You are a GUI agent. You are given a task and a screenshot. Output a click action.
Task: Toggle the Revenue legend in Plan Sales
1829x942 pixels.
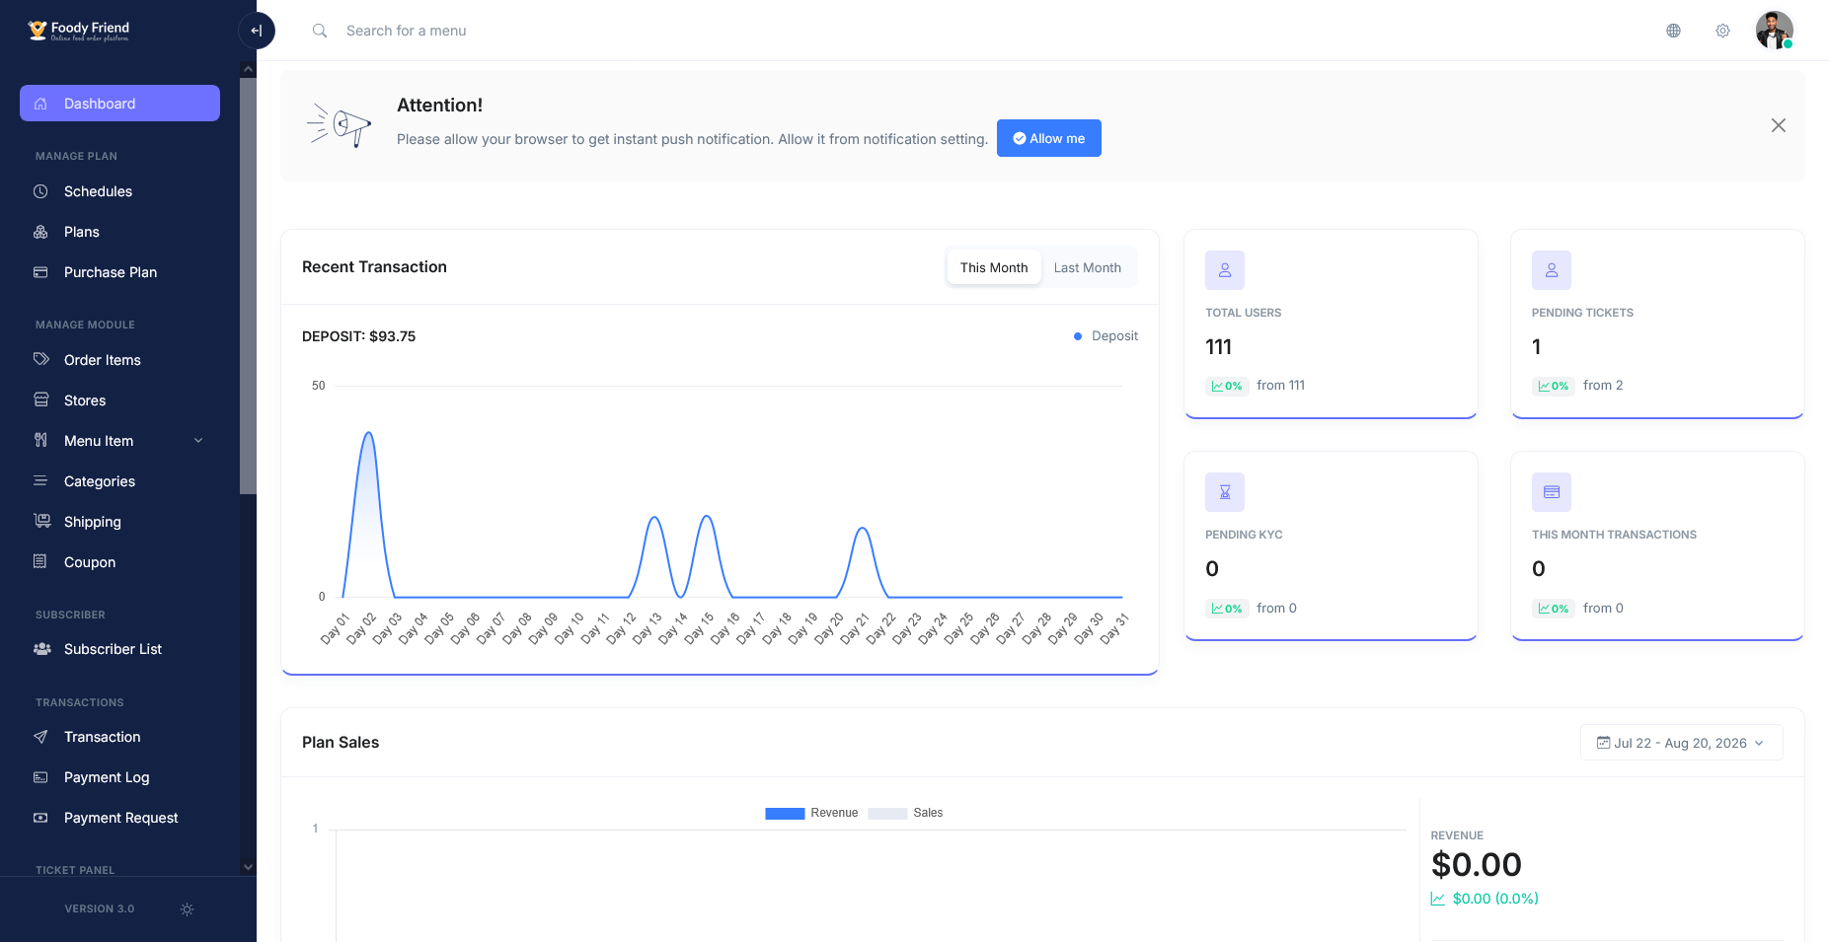click(811, 813)
